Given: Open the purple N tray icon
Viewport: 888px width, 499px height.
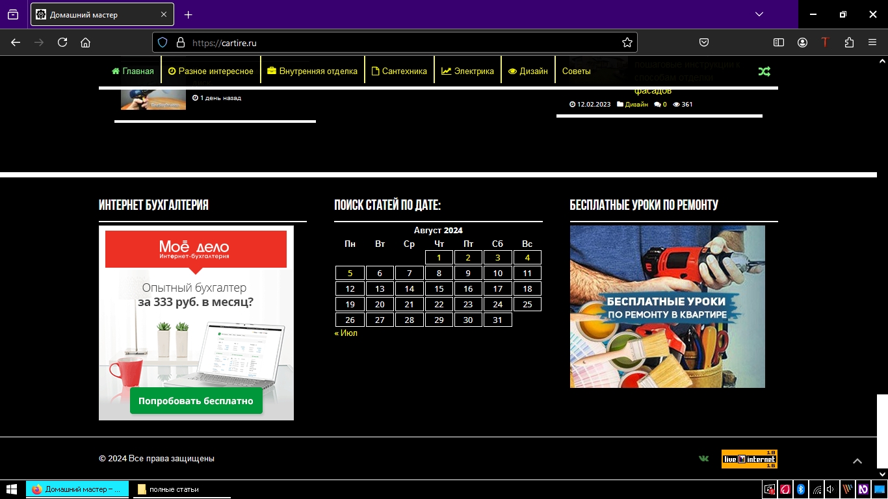Looking at the screenshot, I should pyautogui.click(x=863, y=489).
